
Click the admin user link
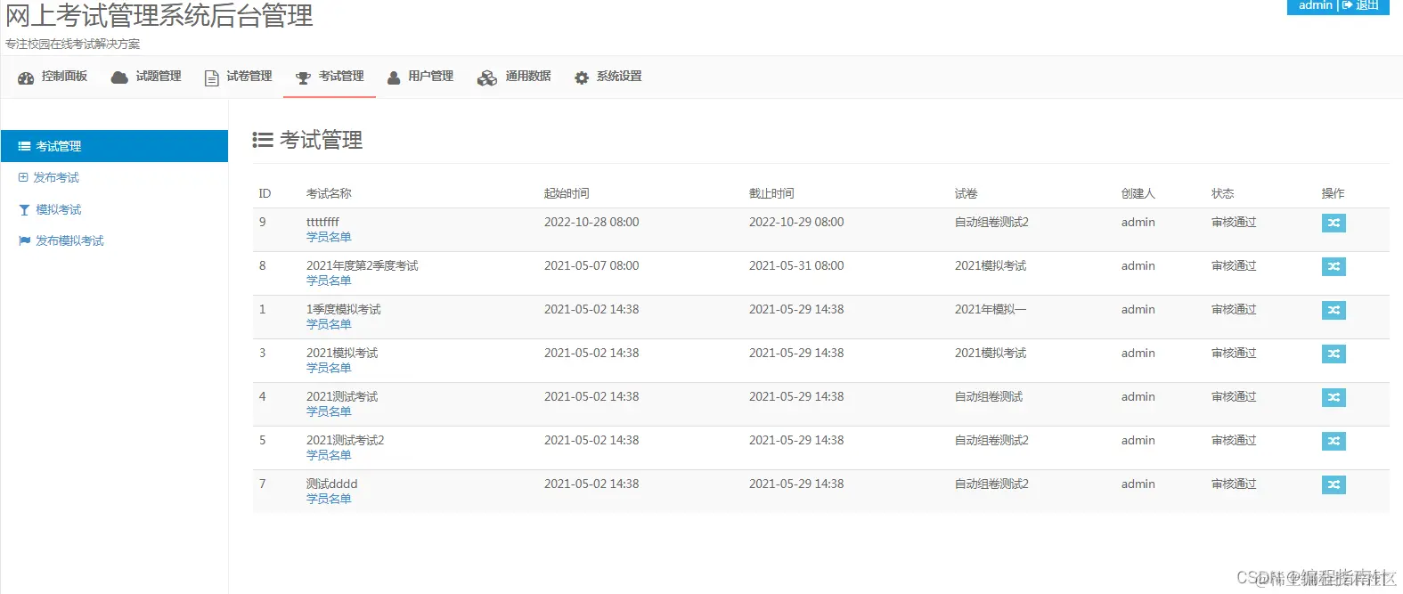1315,5
